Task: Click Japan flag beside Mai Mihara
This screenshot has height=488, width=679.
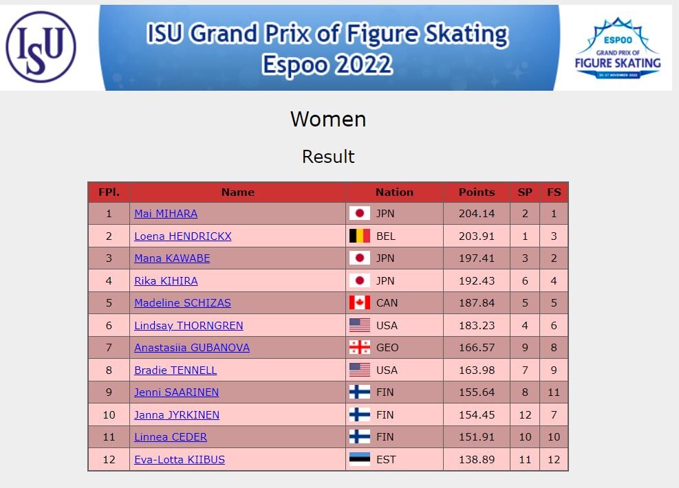Action: pos(359,213)
